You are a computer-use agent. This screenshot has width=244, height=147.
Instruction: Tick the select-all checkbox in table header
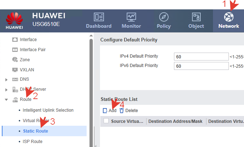coord(106,121)
